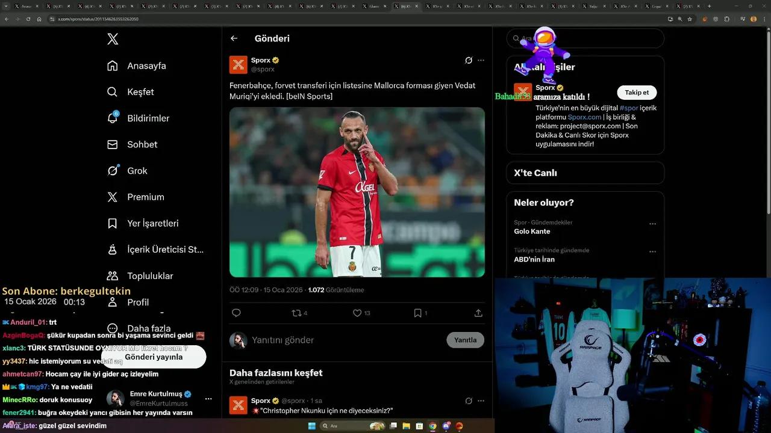Click the repost icon with 4

click(x=299, y=313)
